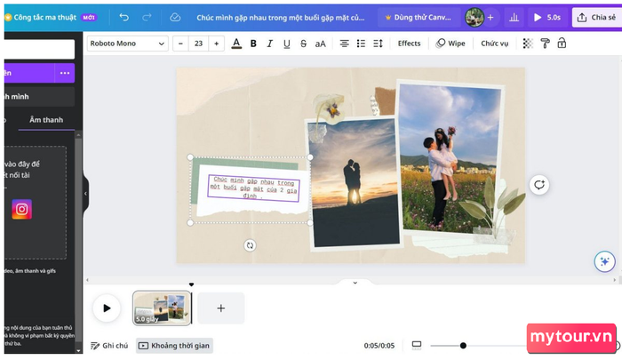
Task: Open the transparency checkerboard icon
Action: tap(528, 44)
